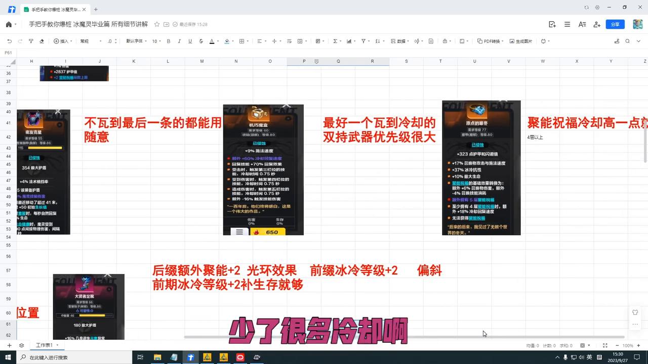The height and width of the screenshot is (364, 648).
Task: Click the Undo icon
Action: point(10,41)
